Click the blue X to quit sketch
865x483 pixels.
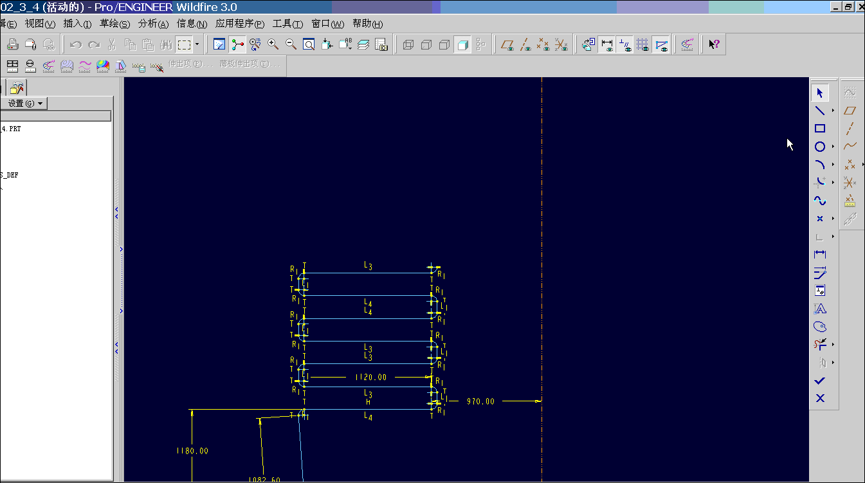tap(820, 399)
